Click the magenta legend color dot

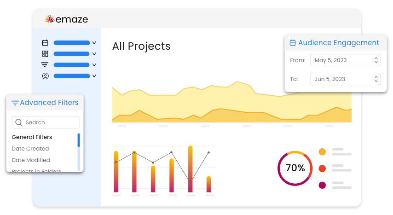pos(322,185)
